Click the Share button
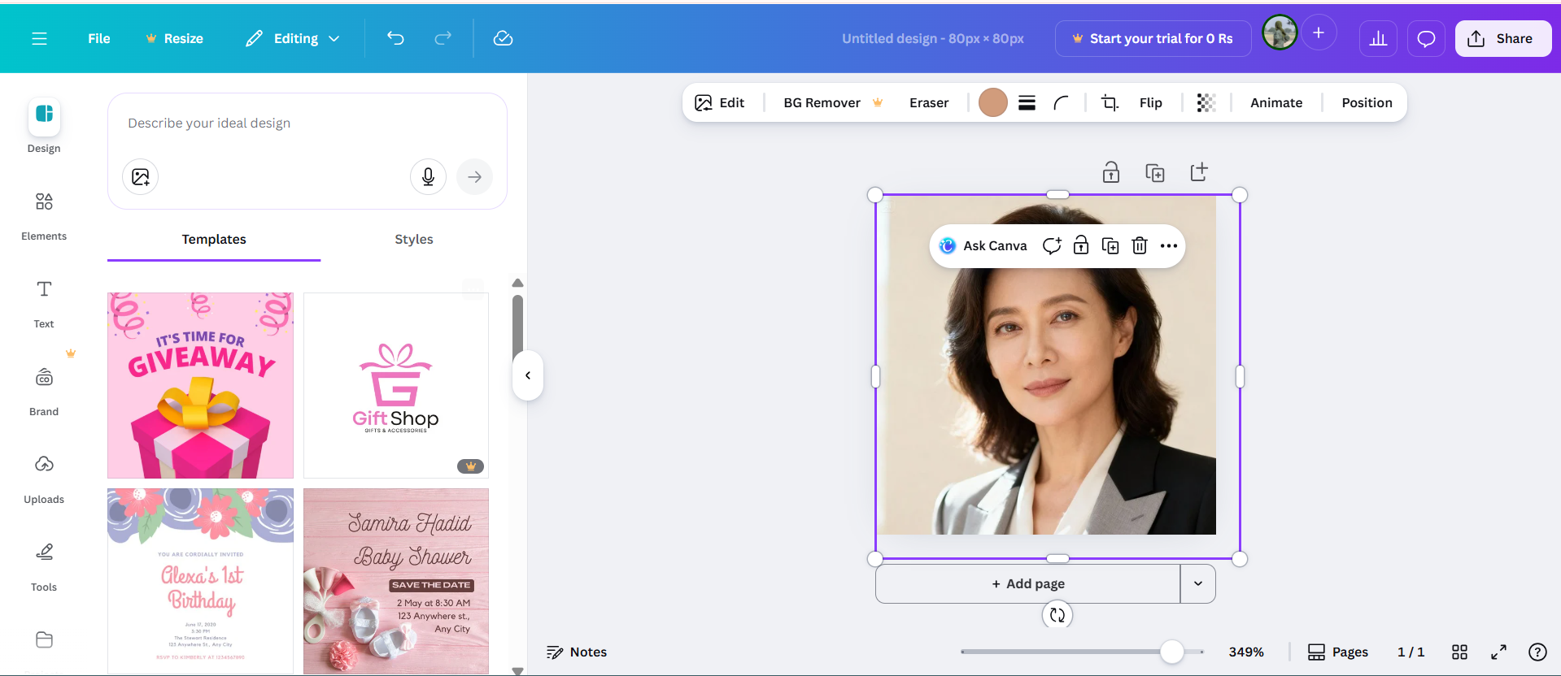Image resolution: width=1561 pixels, height=676 pixels. [x=1502, y=38]
